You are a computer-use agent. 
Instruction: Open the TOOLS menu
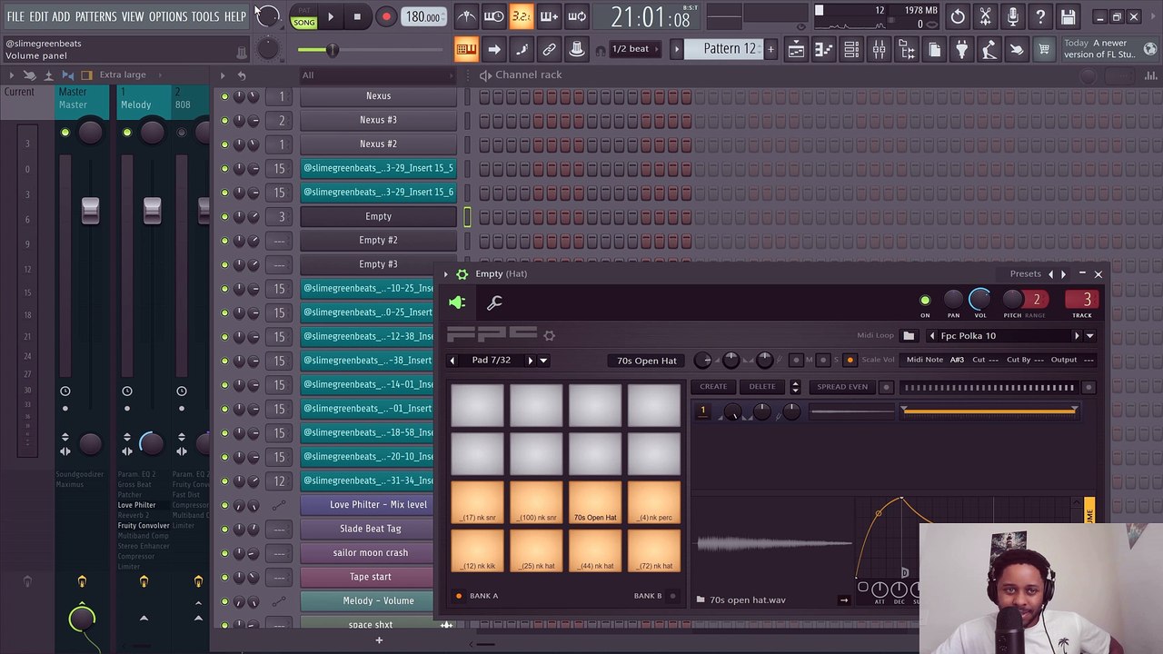click(205, 16)
